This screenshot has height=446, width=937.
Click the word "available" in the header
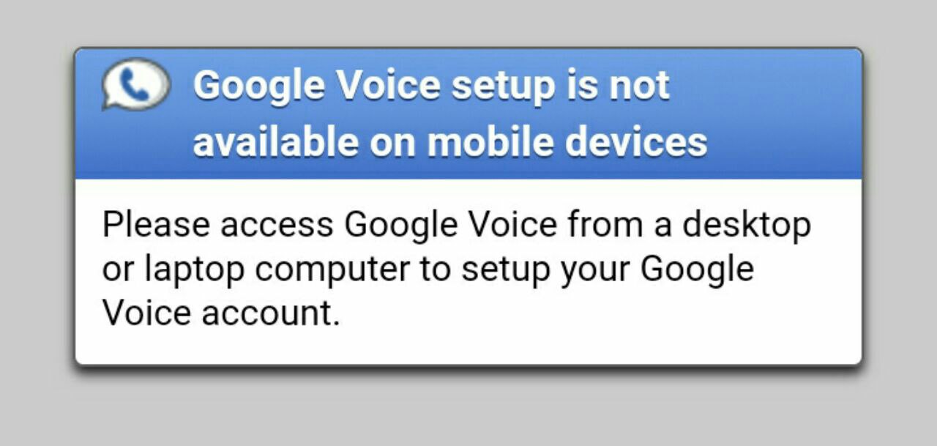pyautogui.click(x=275, y=140)
